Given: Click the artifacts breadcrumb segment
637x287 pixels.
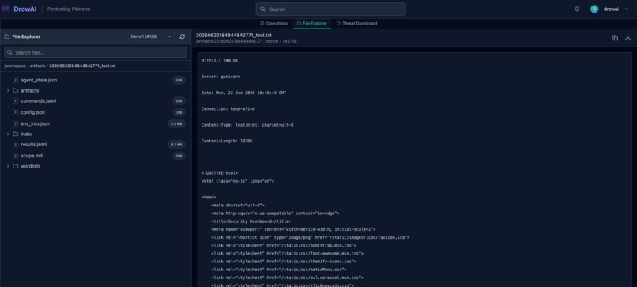Looking at the screenshot, I should [37, 66].
